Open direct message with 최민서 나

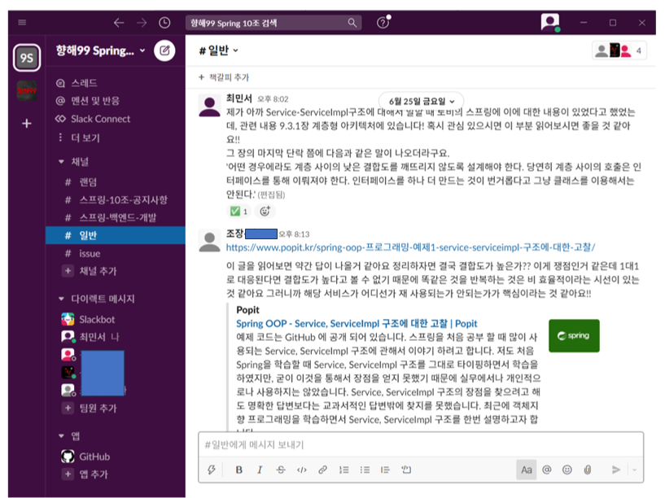coord(90,337)
